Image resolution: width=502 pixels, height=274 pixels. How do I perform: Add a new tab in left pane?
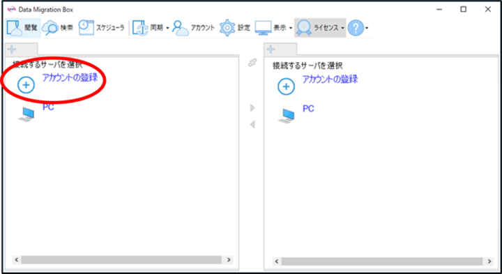pyautogui.click(x=12, y=49)
